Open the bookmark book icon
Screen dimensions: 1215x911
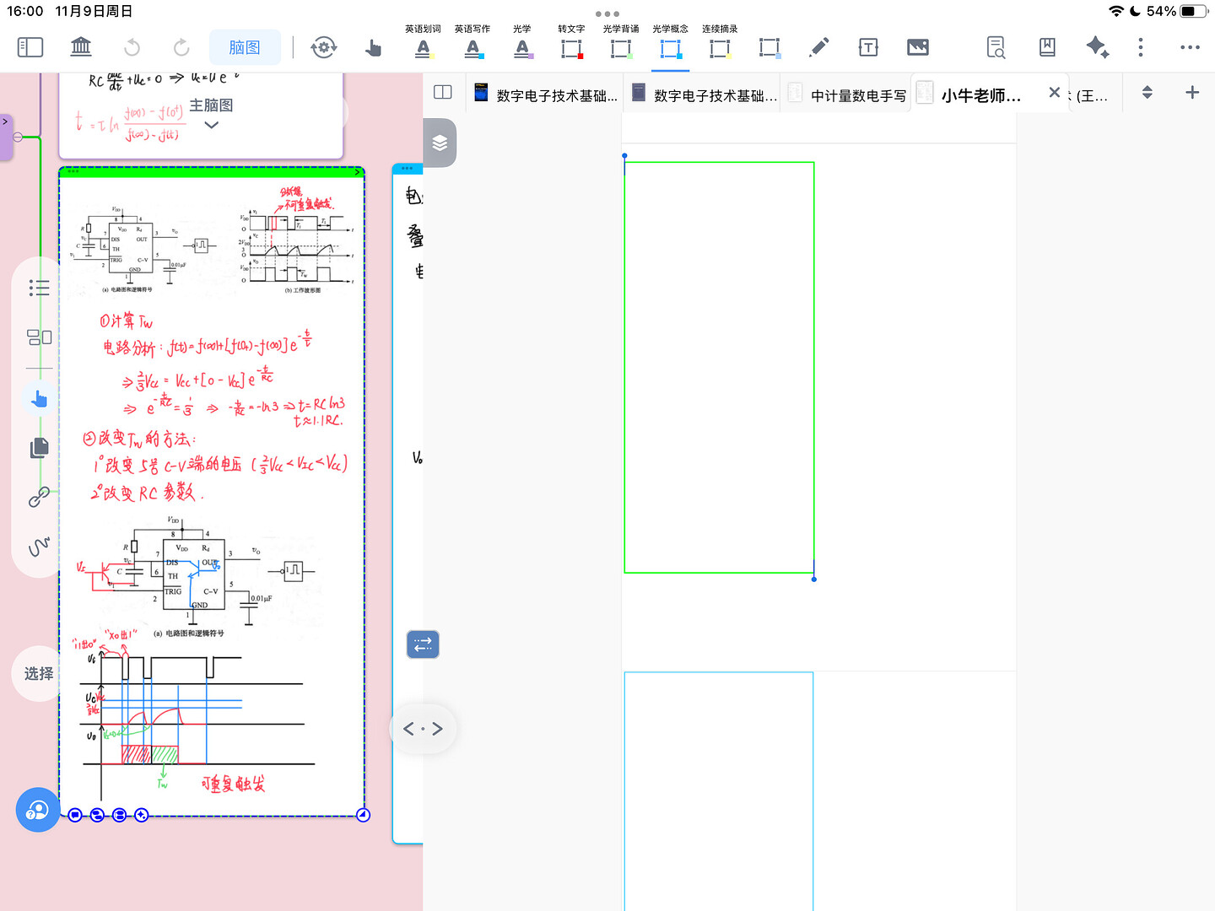pos(1047,47)
